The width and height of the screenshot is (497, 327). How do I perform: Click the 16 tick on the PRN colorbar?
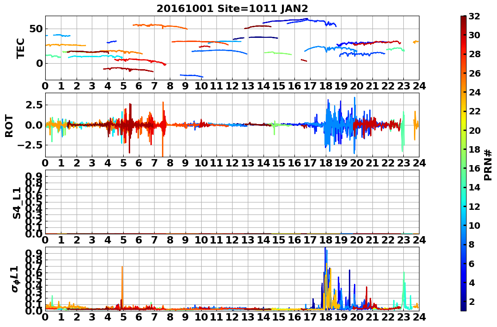[474, 168]
